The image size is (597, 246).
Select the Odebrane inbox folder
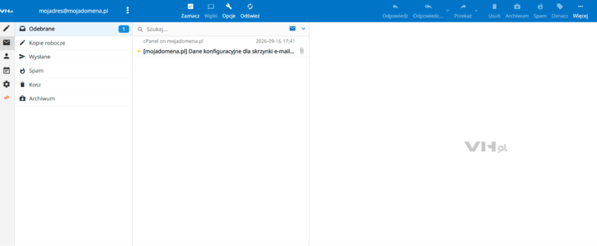[73, 29]
